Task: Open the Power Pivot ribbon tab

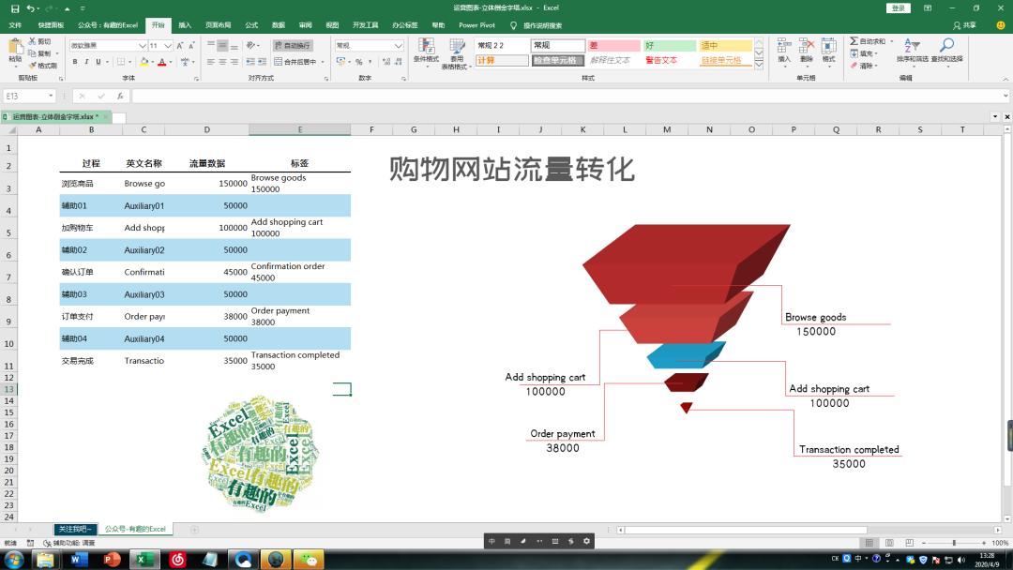Action: 476,25
